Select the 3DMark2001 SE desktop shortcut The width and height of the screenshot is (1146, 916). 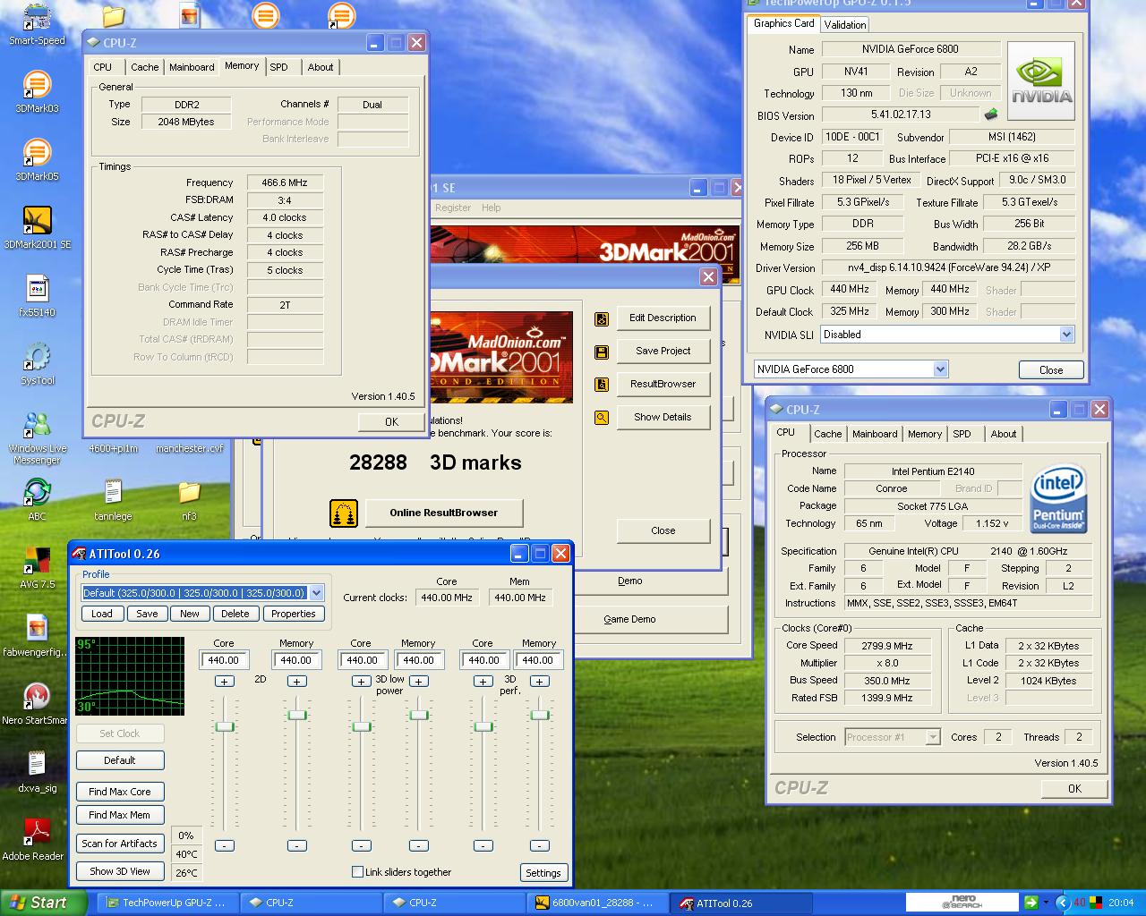pos(37,227)
